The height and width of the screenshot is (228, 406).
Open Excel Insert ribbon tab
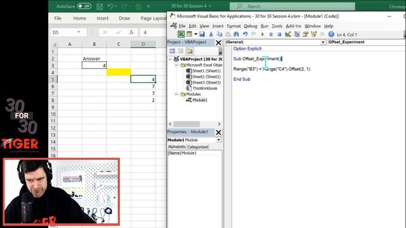click(x=103, y=18)
